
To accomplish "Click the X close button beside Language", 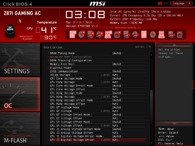I will point(189,3).
